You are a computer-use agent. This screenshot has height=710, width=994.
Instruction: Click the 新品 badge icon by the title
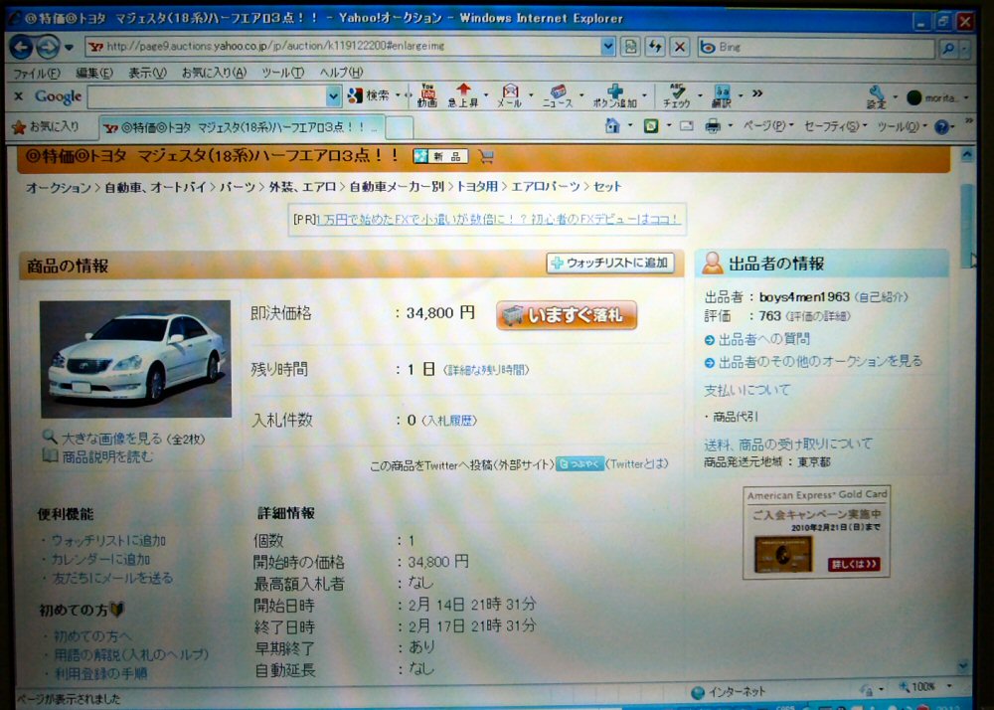[x=440, y=156]
